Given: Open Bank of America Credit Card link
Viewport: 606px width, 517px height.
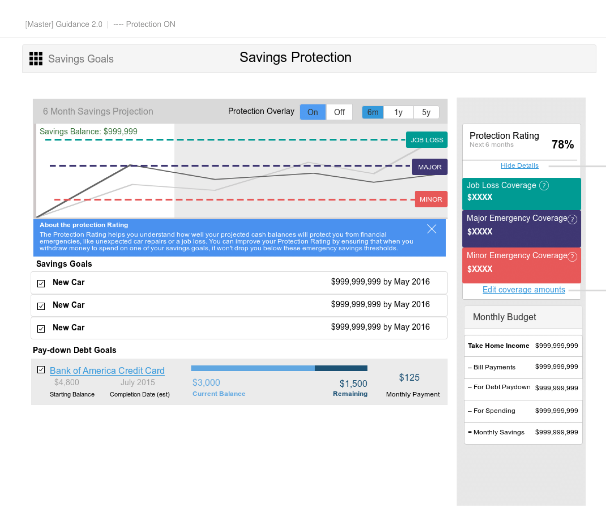Looking at the screenshot, I should coord(107,371).
